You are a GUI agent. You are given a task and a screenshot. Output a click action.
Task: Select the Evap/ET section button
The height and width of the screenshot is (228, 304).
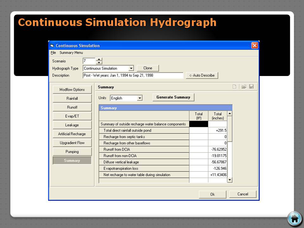click(72, 116)
